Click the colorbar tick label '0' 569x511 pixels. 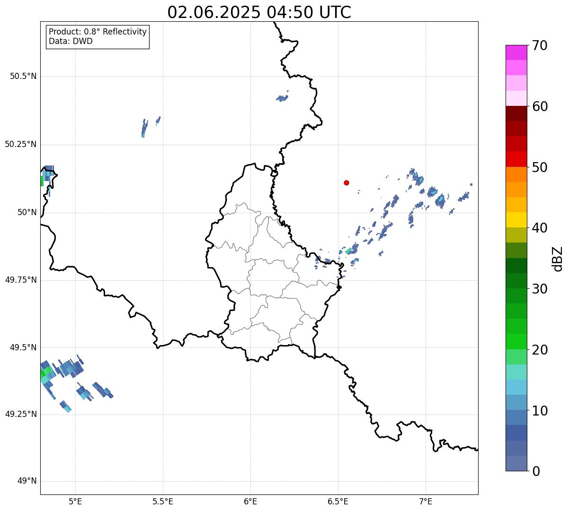[536, 471]
